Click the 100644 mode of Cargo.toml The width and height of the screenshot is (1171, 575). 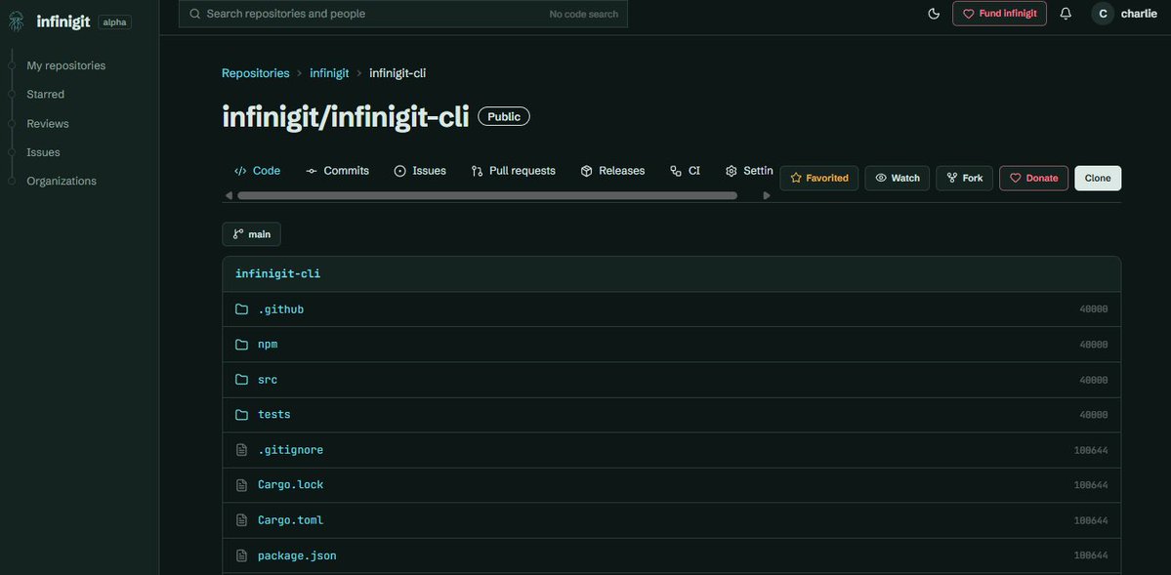(x=1090, y=520)
